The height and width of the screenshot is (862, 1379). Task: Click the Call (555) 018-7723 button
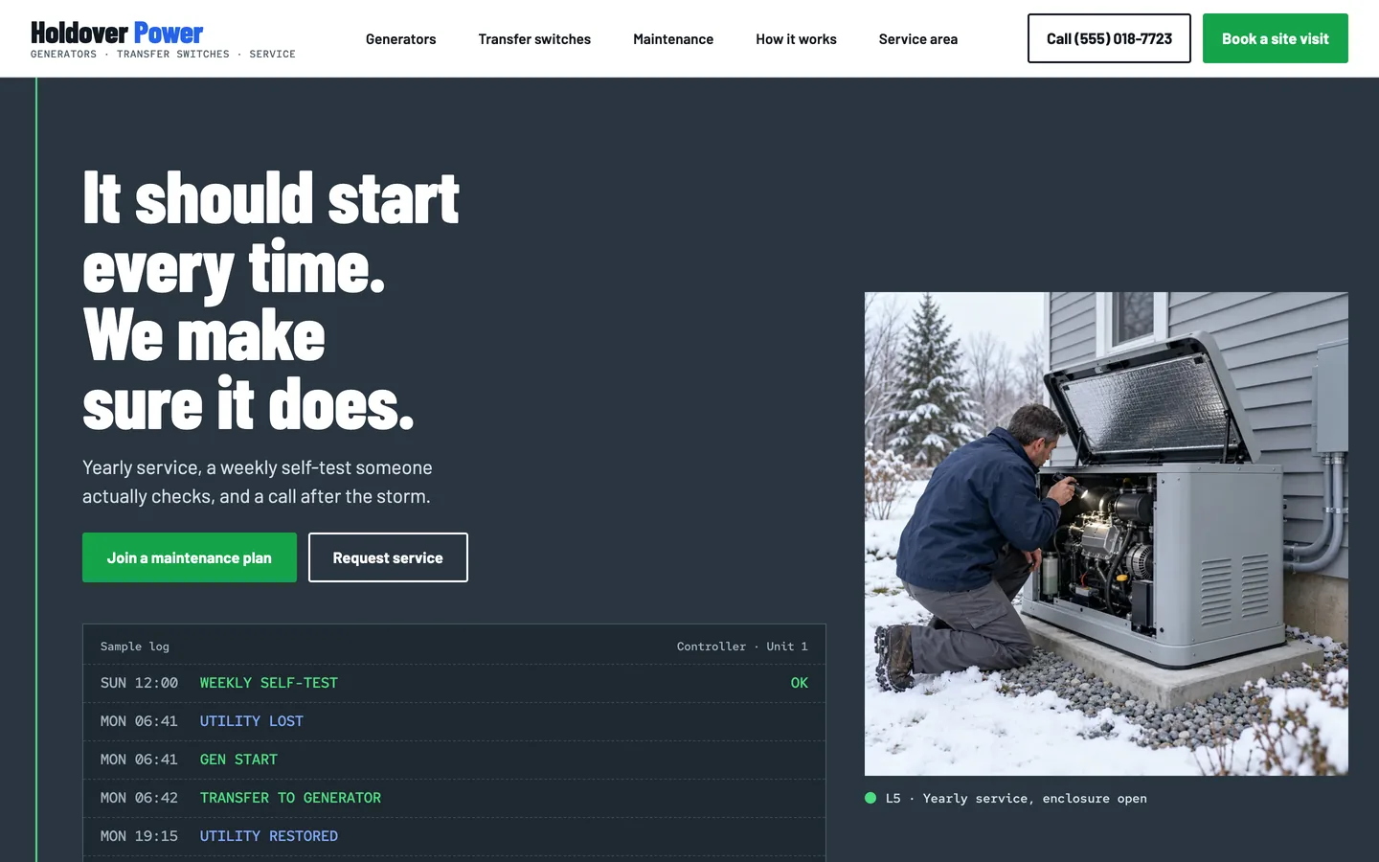(1109, 38)
